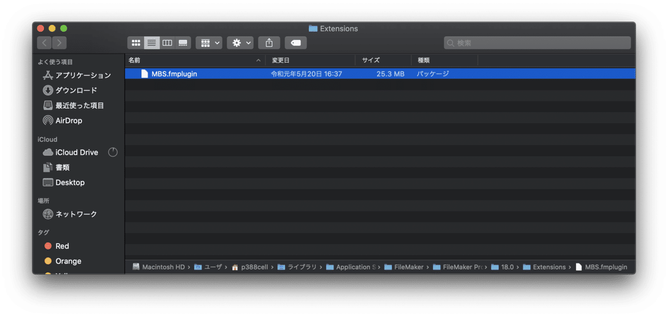Screen dimensions: 668x317
Task: Select the MBS.fmplugin file row
Action: coord(380,73)
